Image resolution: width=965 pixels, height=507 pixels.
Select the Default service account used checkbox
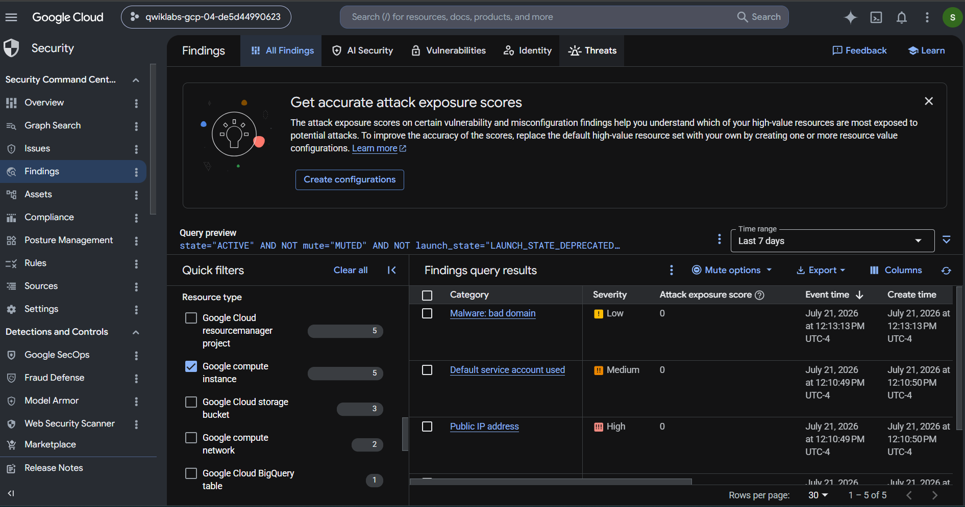(427, 370)
